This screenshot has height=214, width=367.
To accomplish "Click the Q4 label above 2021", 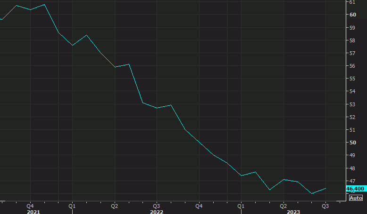I will [30, 206].
